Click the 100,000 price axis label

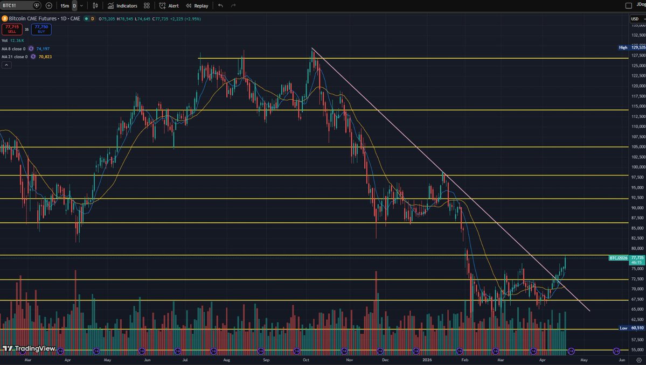[x=638, y=167]
